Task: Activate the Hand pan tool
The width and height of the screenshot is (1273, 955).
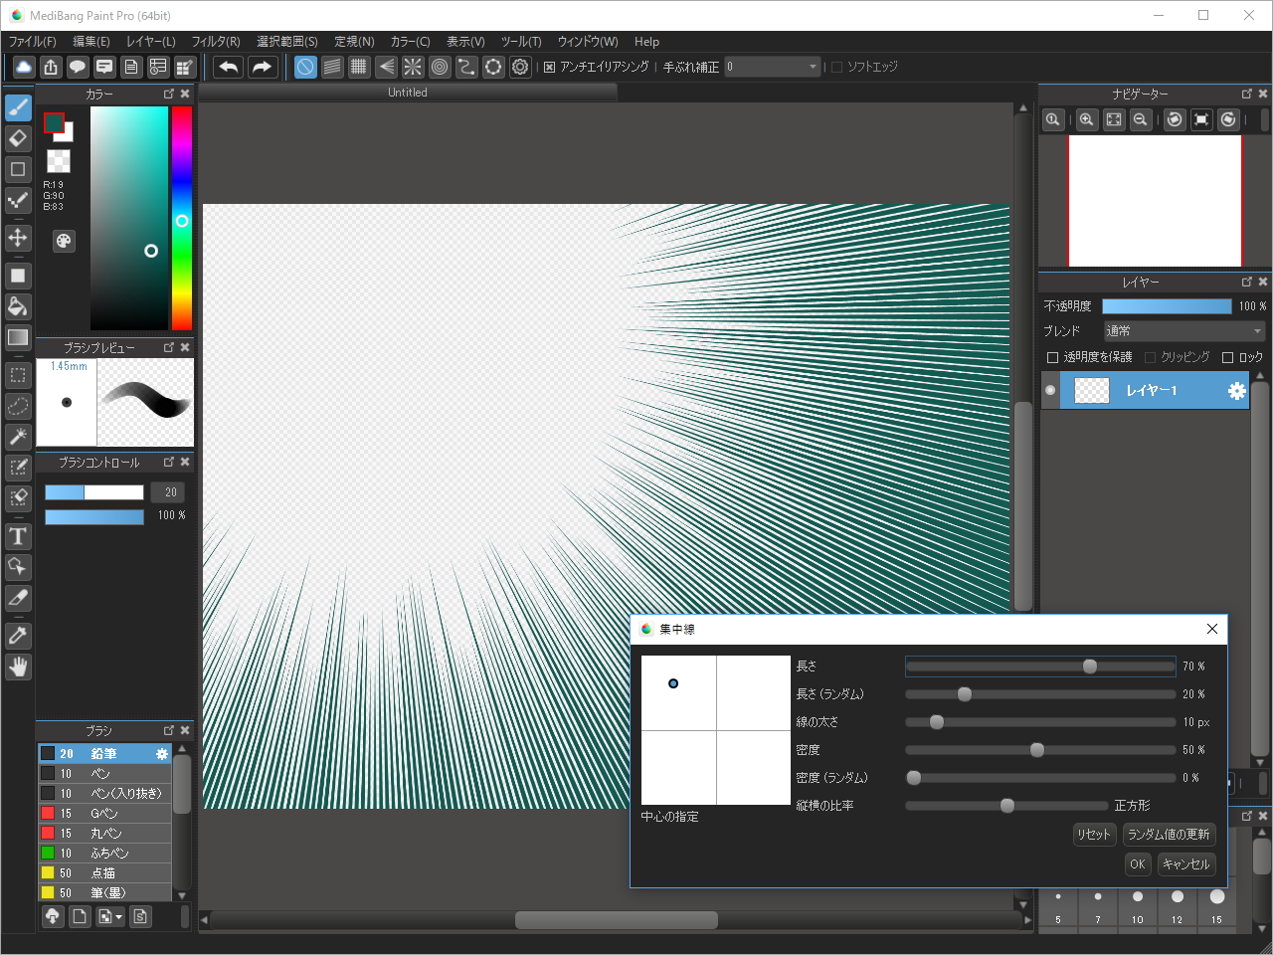Action: 18,667
